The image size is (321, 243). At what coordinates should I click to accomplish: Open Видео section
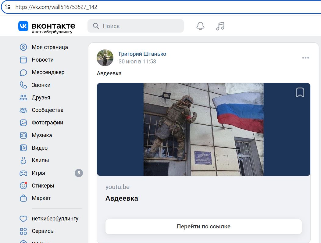[40, 148]
